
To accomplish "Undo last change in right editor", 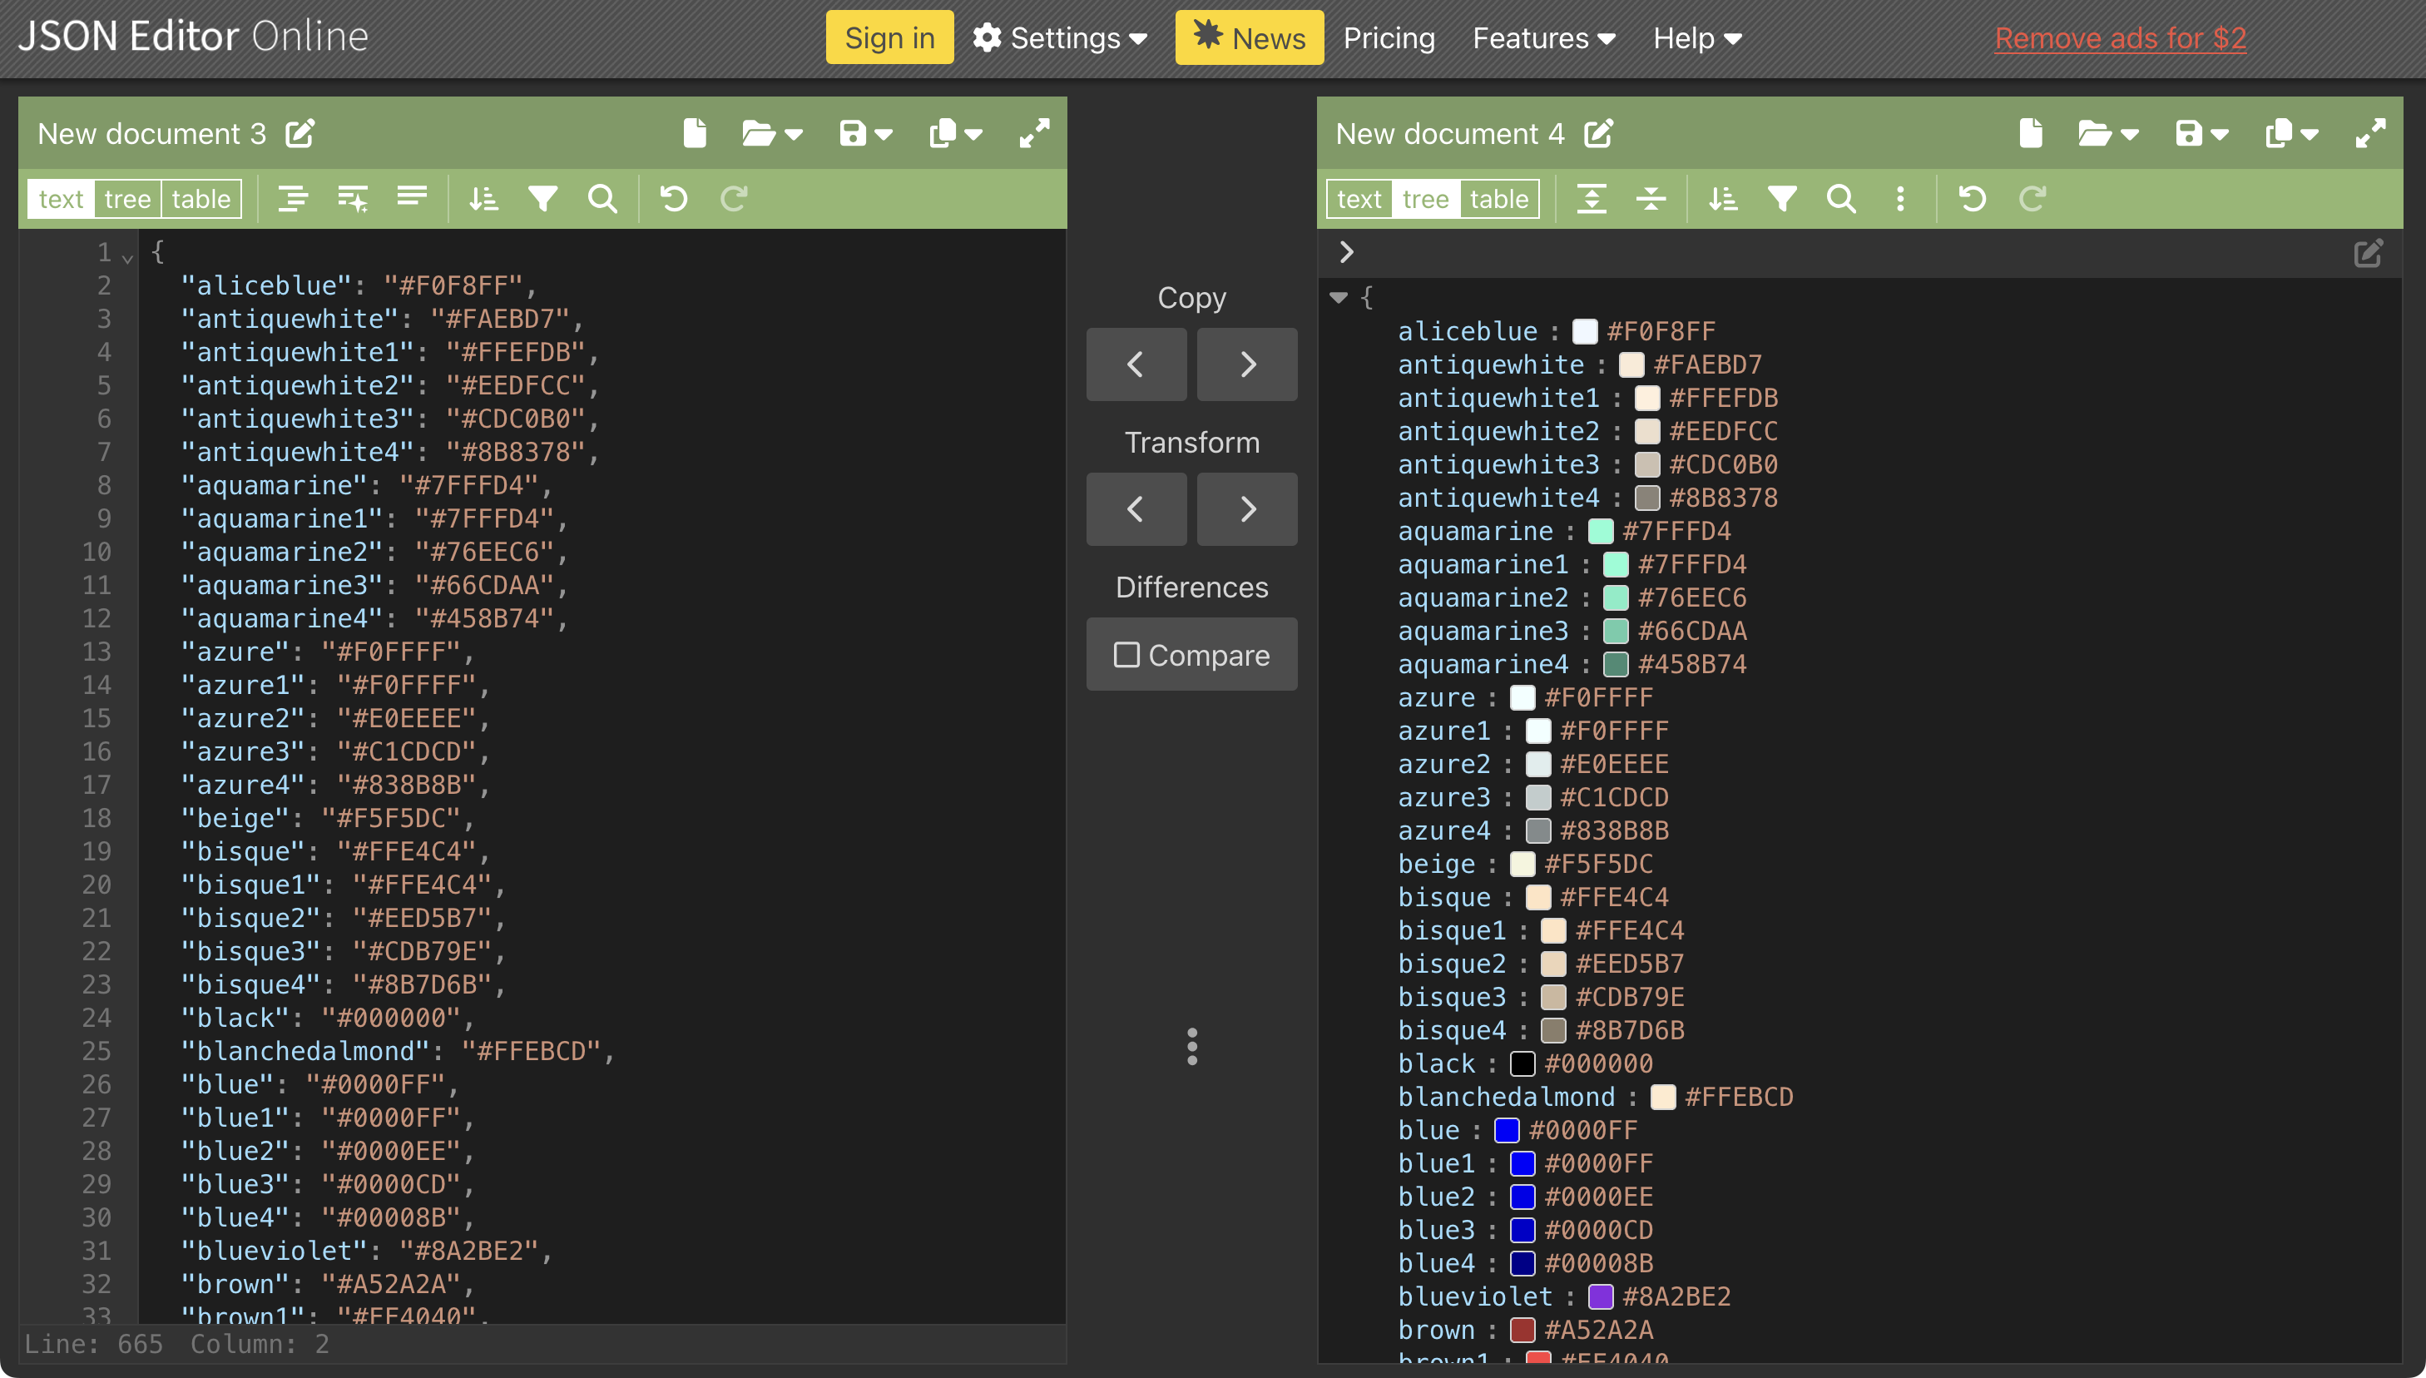I will [x=1973, y=199].
